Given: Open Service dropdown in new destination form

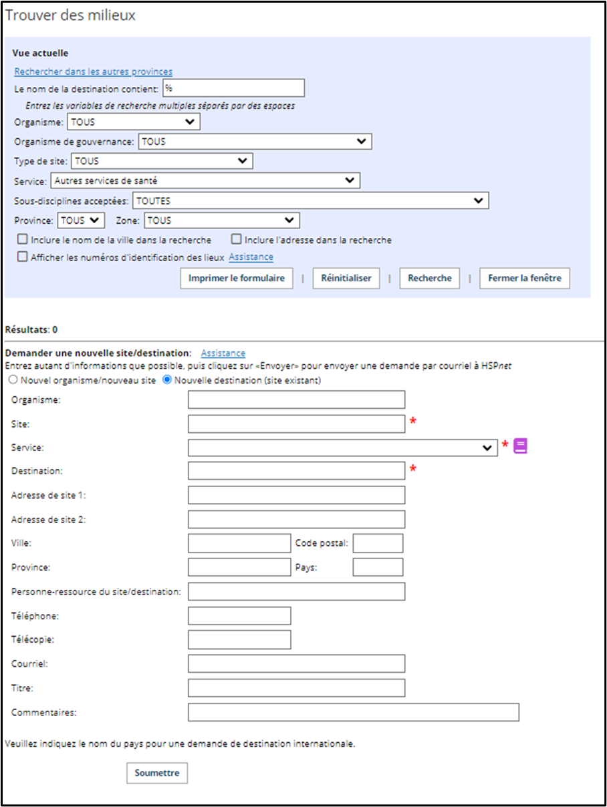Looking at the screenshot, I should pyautogui.click(x=343, y=448).
